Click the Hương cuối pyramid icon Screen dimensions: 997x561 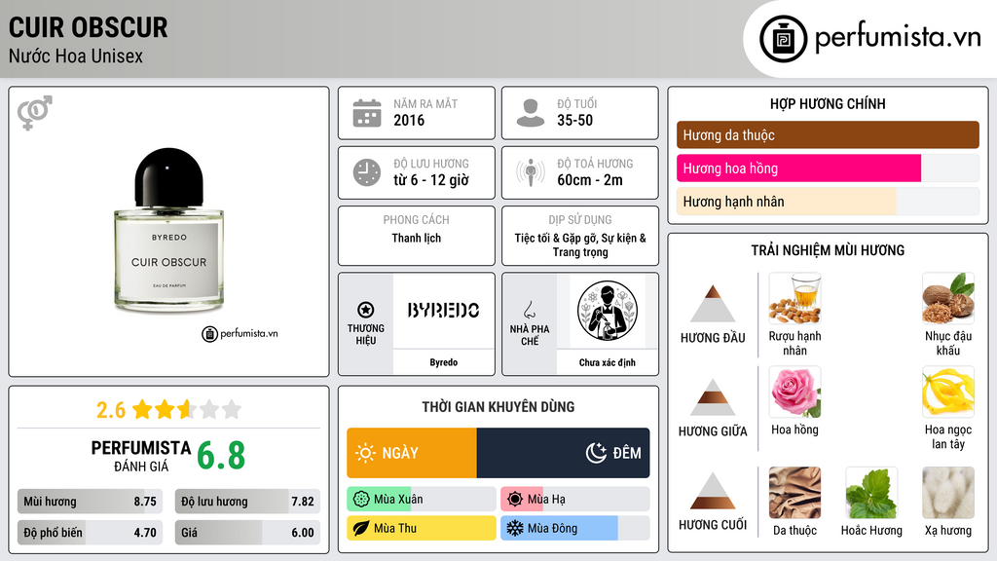point(713,491)
